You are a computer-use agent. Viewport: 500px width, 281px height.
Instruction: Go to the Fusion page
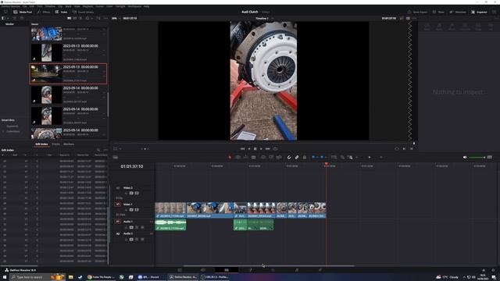250,270
